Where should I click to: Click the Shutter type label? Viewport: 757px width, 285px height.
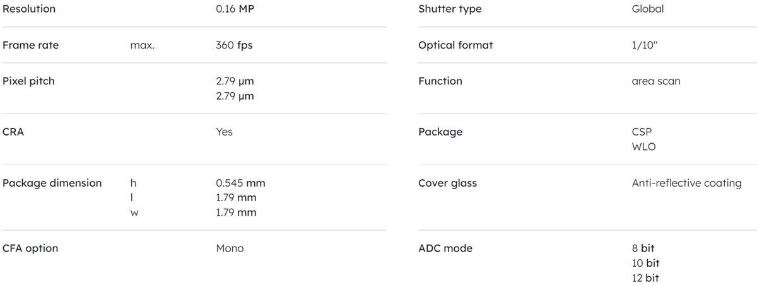tap(450, 9)
